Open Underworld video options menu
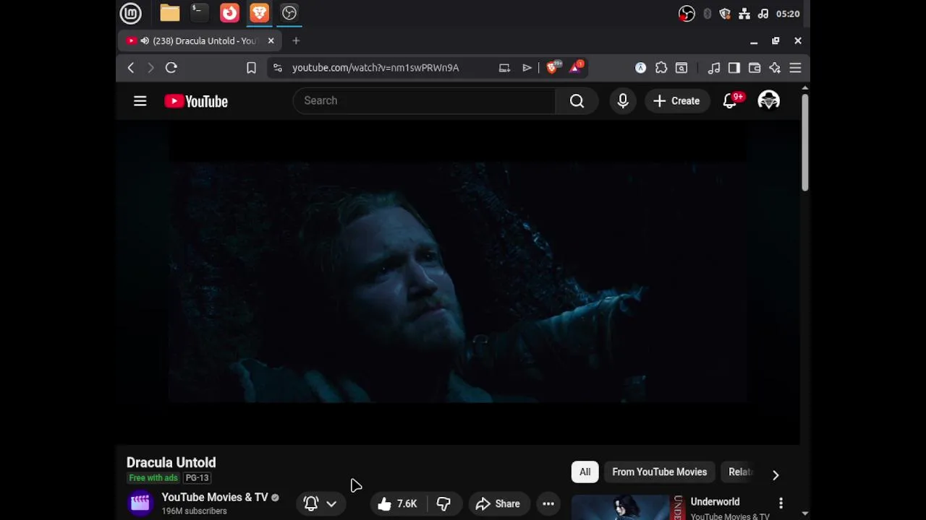The image size is (926, 520). pyautogui.click(x=781, y=503)
